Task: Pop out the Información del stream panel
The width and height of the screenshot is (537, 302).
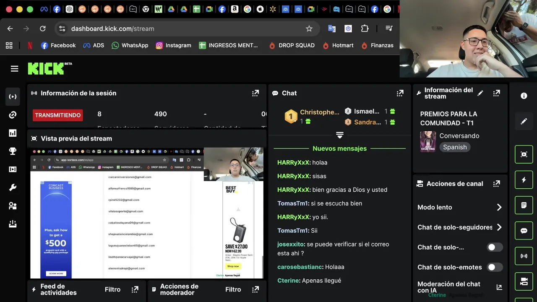Action: pos(496,93)
